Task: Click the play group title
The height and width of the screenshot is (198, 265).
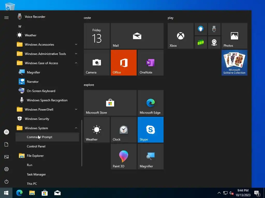Action: point(171,18)
